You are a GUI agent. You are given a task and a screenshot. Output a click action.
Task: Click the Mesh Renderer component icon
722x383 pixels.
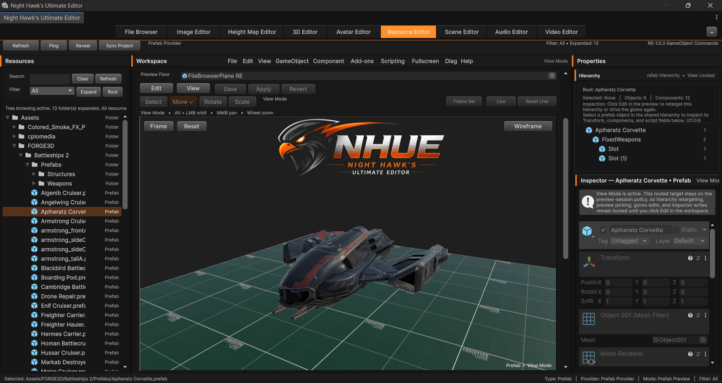[x=589, y=358]
